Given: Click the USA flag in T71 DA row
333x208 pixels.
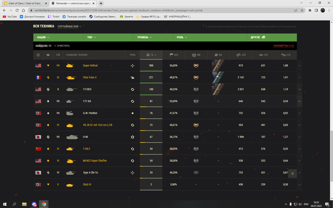Looking at the screenshot, I should click(38, 101).
